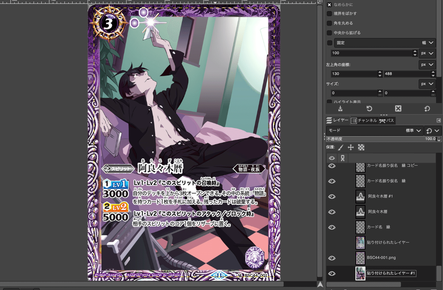Viewport: 443px width, 290px height.
Task: Click the chain link column header icon
Action: click(x=343, y=158)
